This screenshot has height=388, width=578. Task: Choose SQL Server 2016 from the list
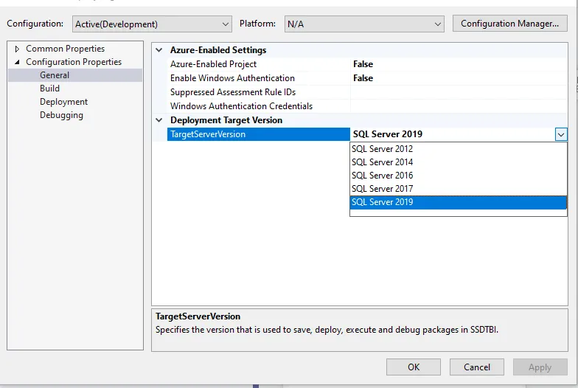pyautogui.click(x=459, y=176)
